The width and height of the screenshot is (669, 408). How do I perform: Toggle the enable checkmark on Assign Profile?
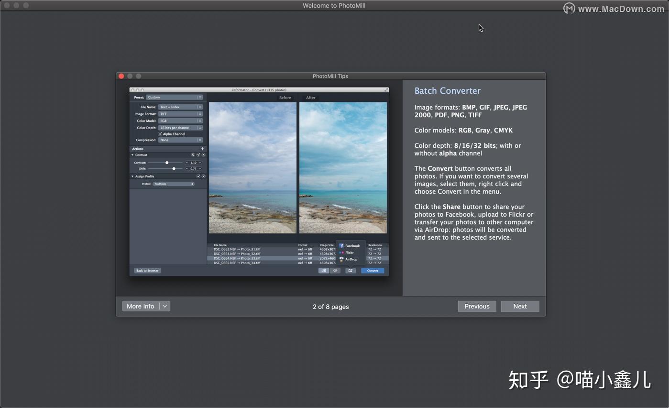(198, 176)
